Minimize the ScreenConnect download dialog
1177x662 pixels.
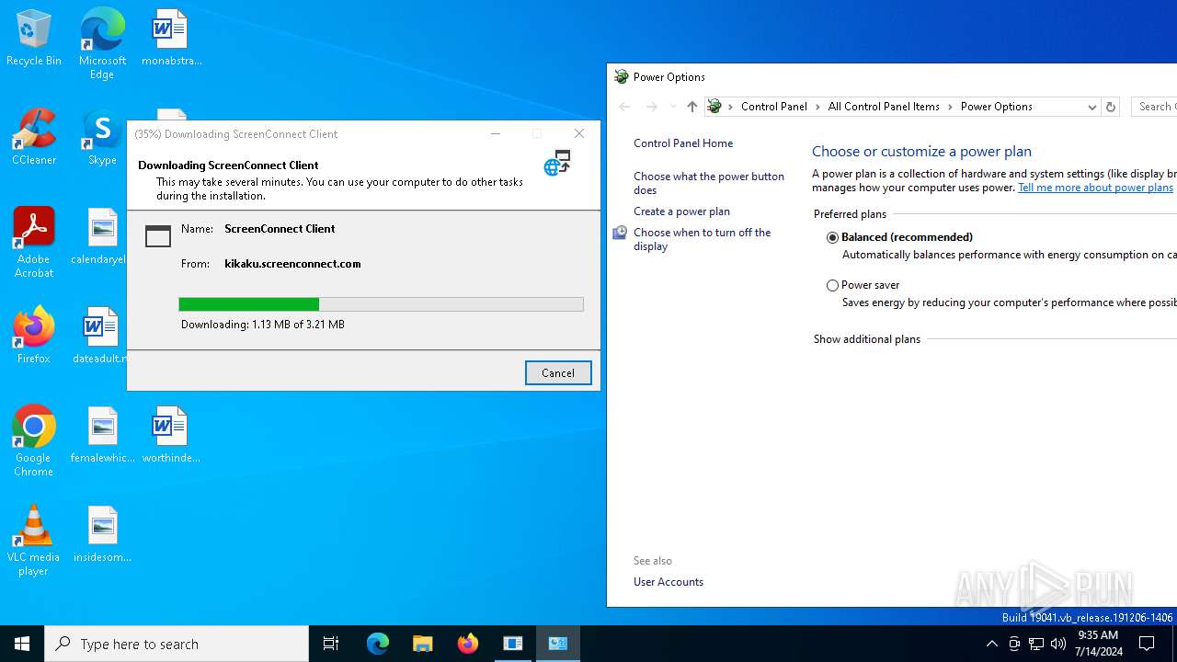496,134
